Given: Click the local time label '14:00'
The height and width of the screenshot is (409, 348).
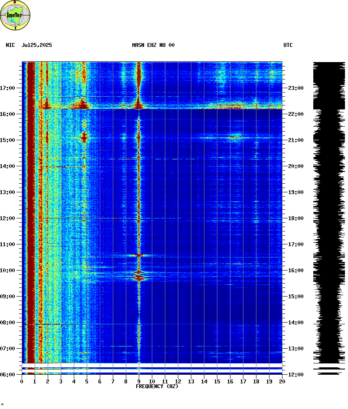Looking at the screenshot, I should [x=7, y=166].
